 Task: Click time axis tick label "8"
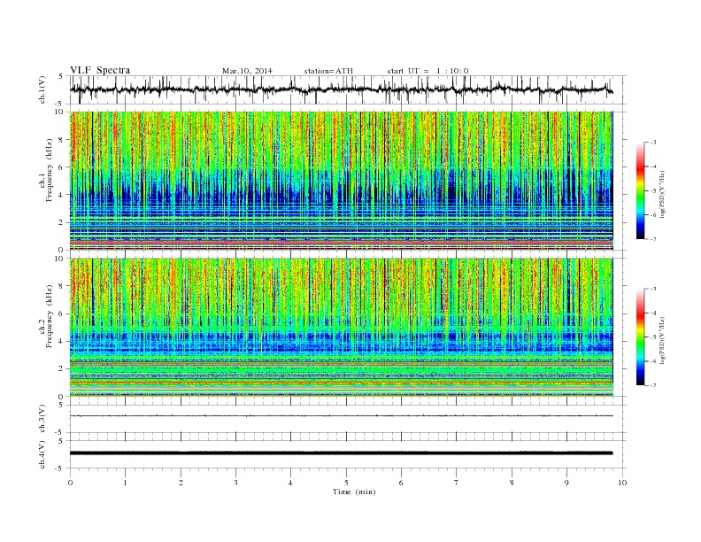pos(512,483)
